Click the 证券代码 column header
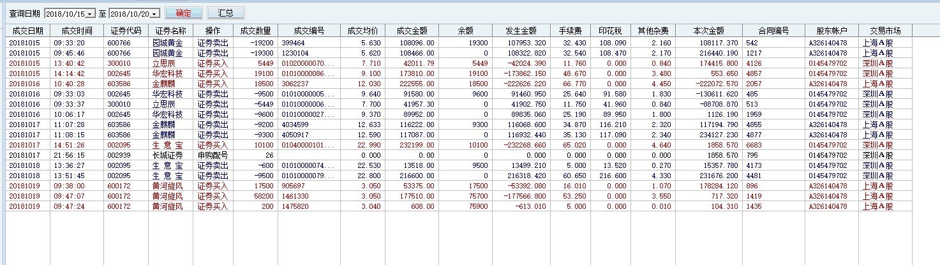This screenshot has height=265, width=940. 126,30
